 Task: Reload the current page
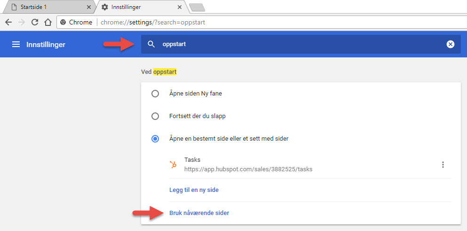pos(34,22)
